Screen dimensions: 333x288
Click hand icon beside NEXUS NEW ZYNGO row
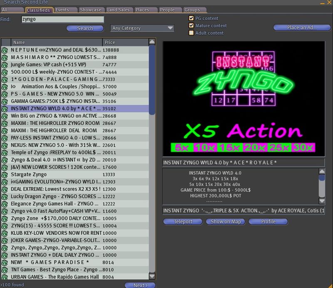coord(5,146)
